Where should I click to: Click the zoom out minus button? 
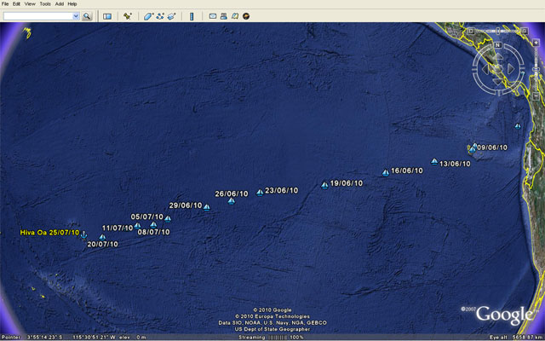[x=536, y=96]
